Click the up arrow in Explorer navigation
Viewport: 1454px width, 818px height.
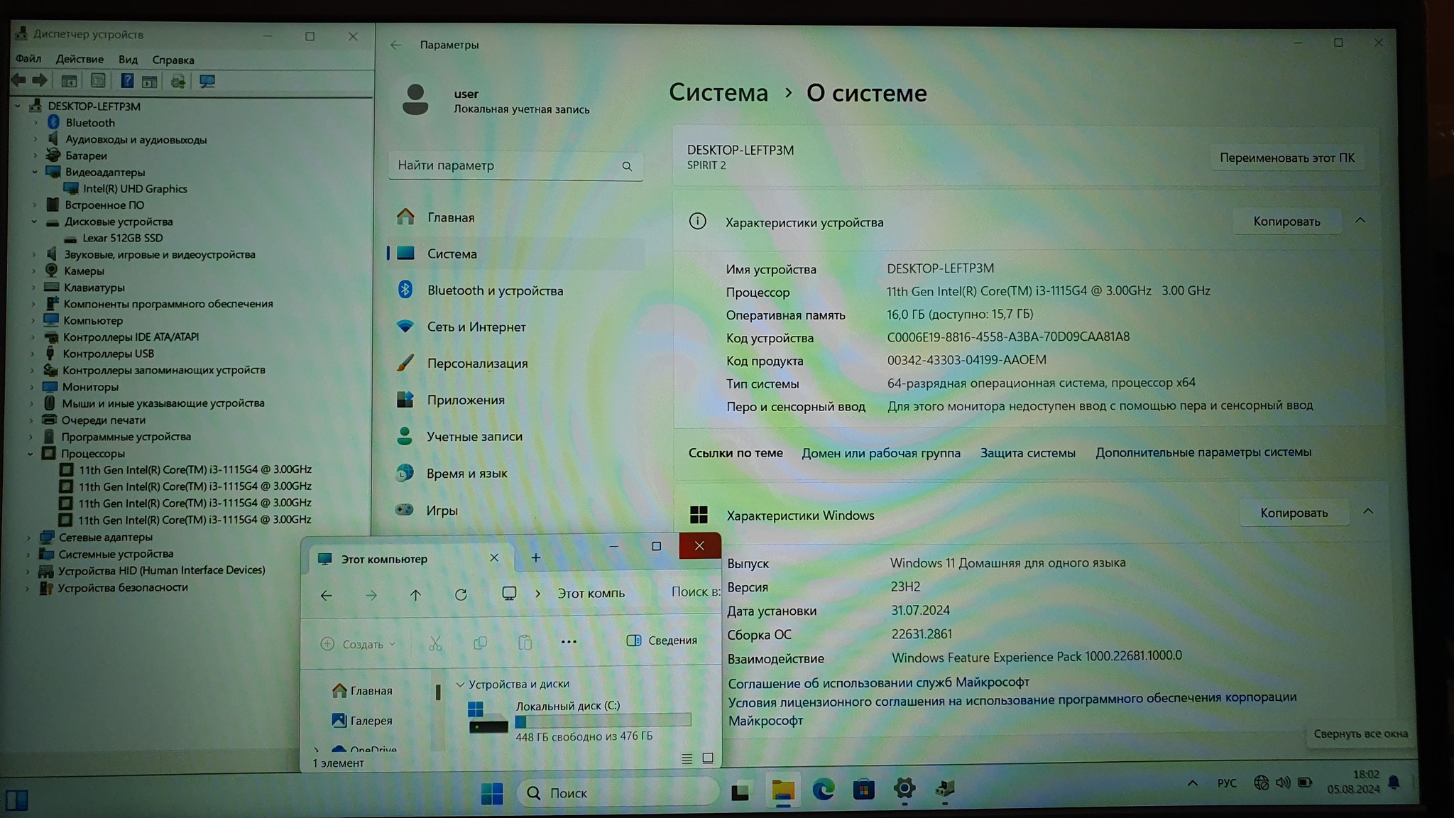point(415,595)
